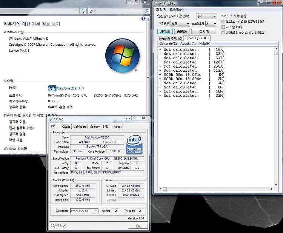Viewport: 283px width, 233px height.
Task: Switch to the SPD tab in CPU-Z
Action: click(x=105, y=127)
